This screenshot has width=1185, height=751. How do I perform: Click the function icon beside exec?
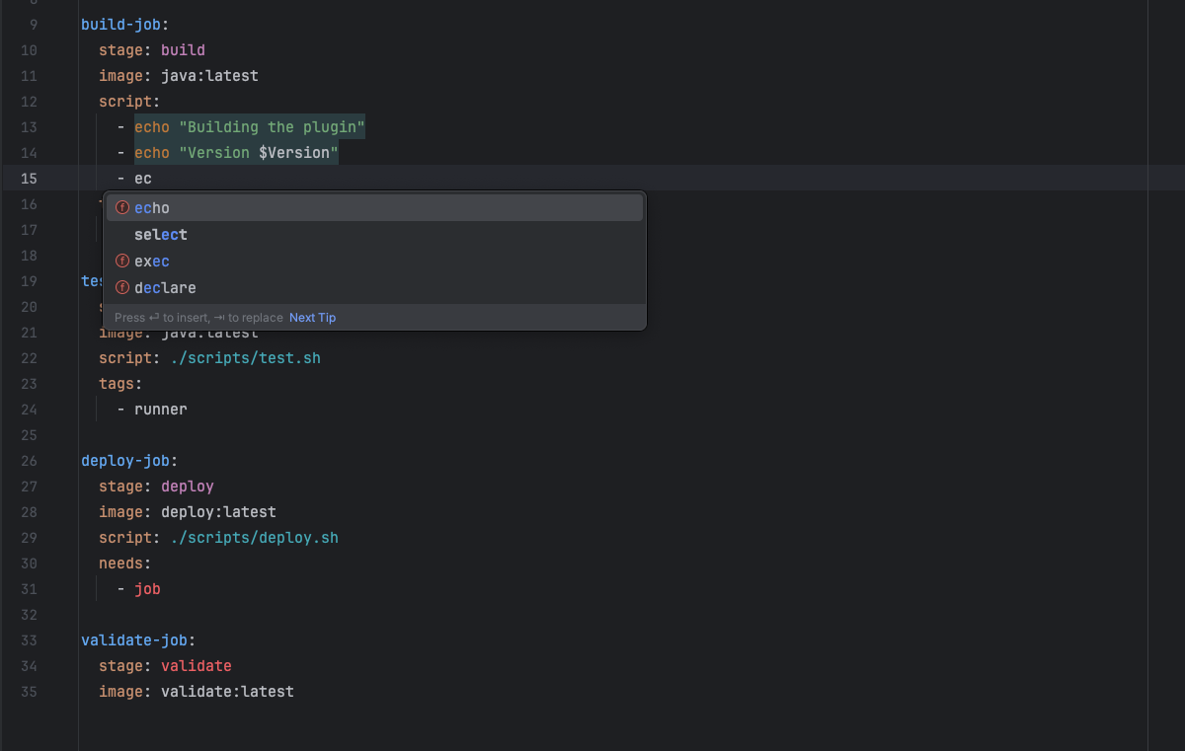pos(122,262)
